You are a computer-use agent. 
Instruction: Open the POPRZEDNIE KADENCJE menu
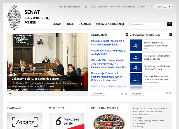110,24
